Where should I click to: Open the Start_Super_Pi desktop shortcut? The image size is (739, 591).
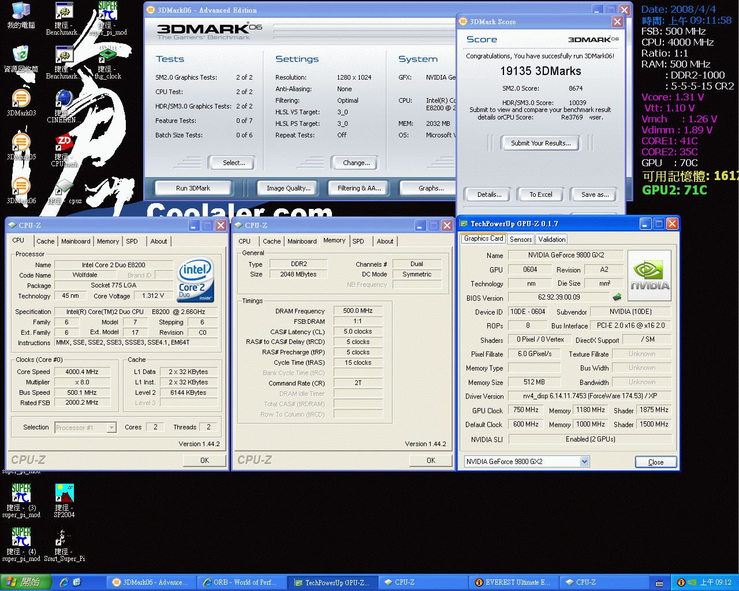pos(64,544)
